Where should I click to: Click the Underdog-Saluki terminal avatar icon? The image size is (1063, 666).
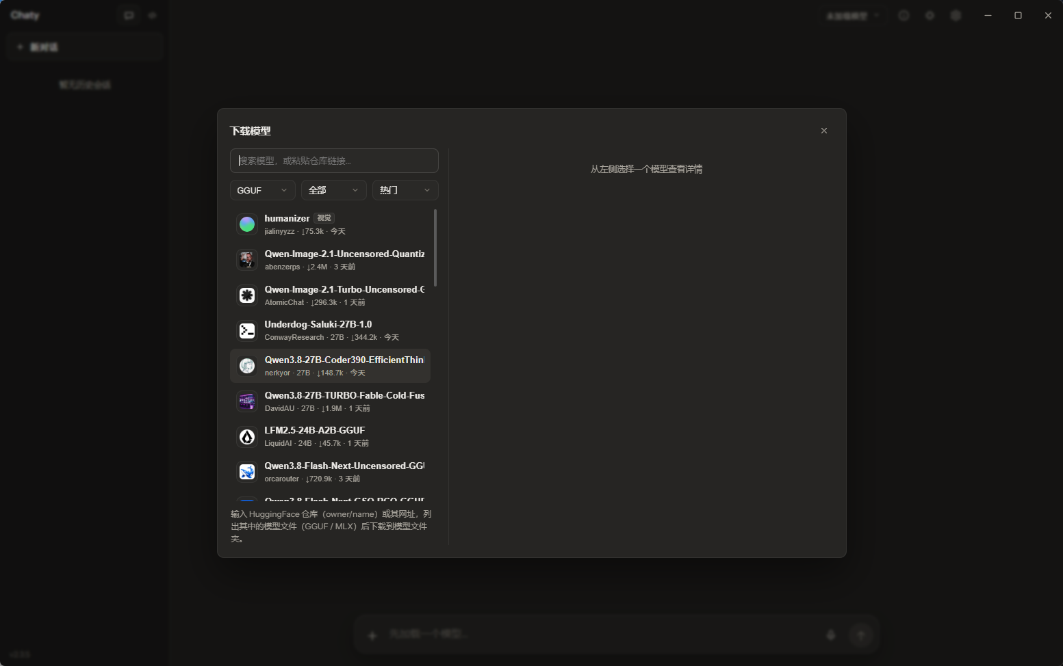point(247,331)
